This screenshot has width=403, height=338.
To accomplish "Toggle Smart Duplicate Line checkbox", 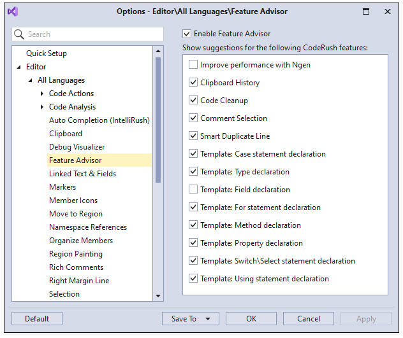I will pyautogui.click(x=193, y=136).
